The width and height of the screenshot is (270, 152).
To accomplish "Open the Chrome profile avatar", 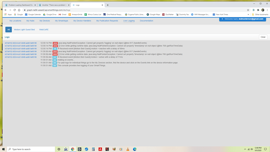I will (263, 10).
